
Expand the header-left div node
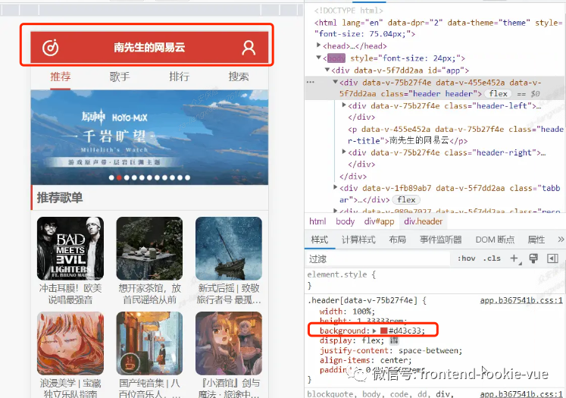(344, 105)
